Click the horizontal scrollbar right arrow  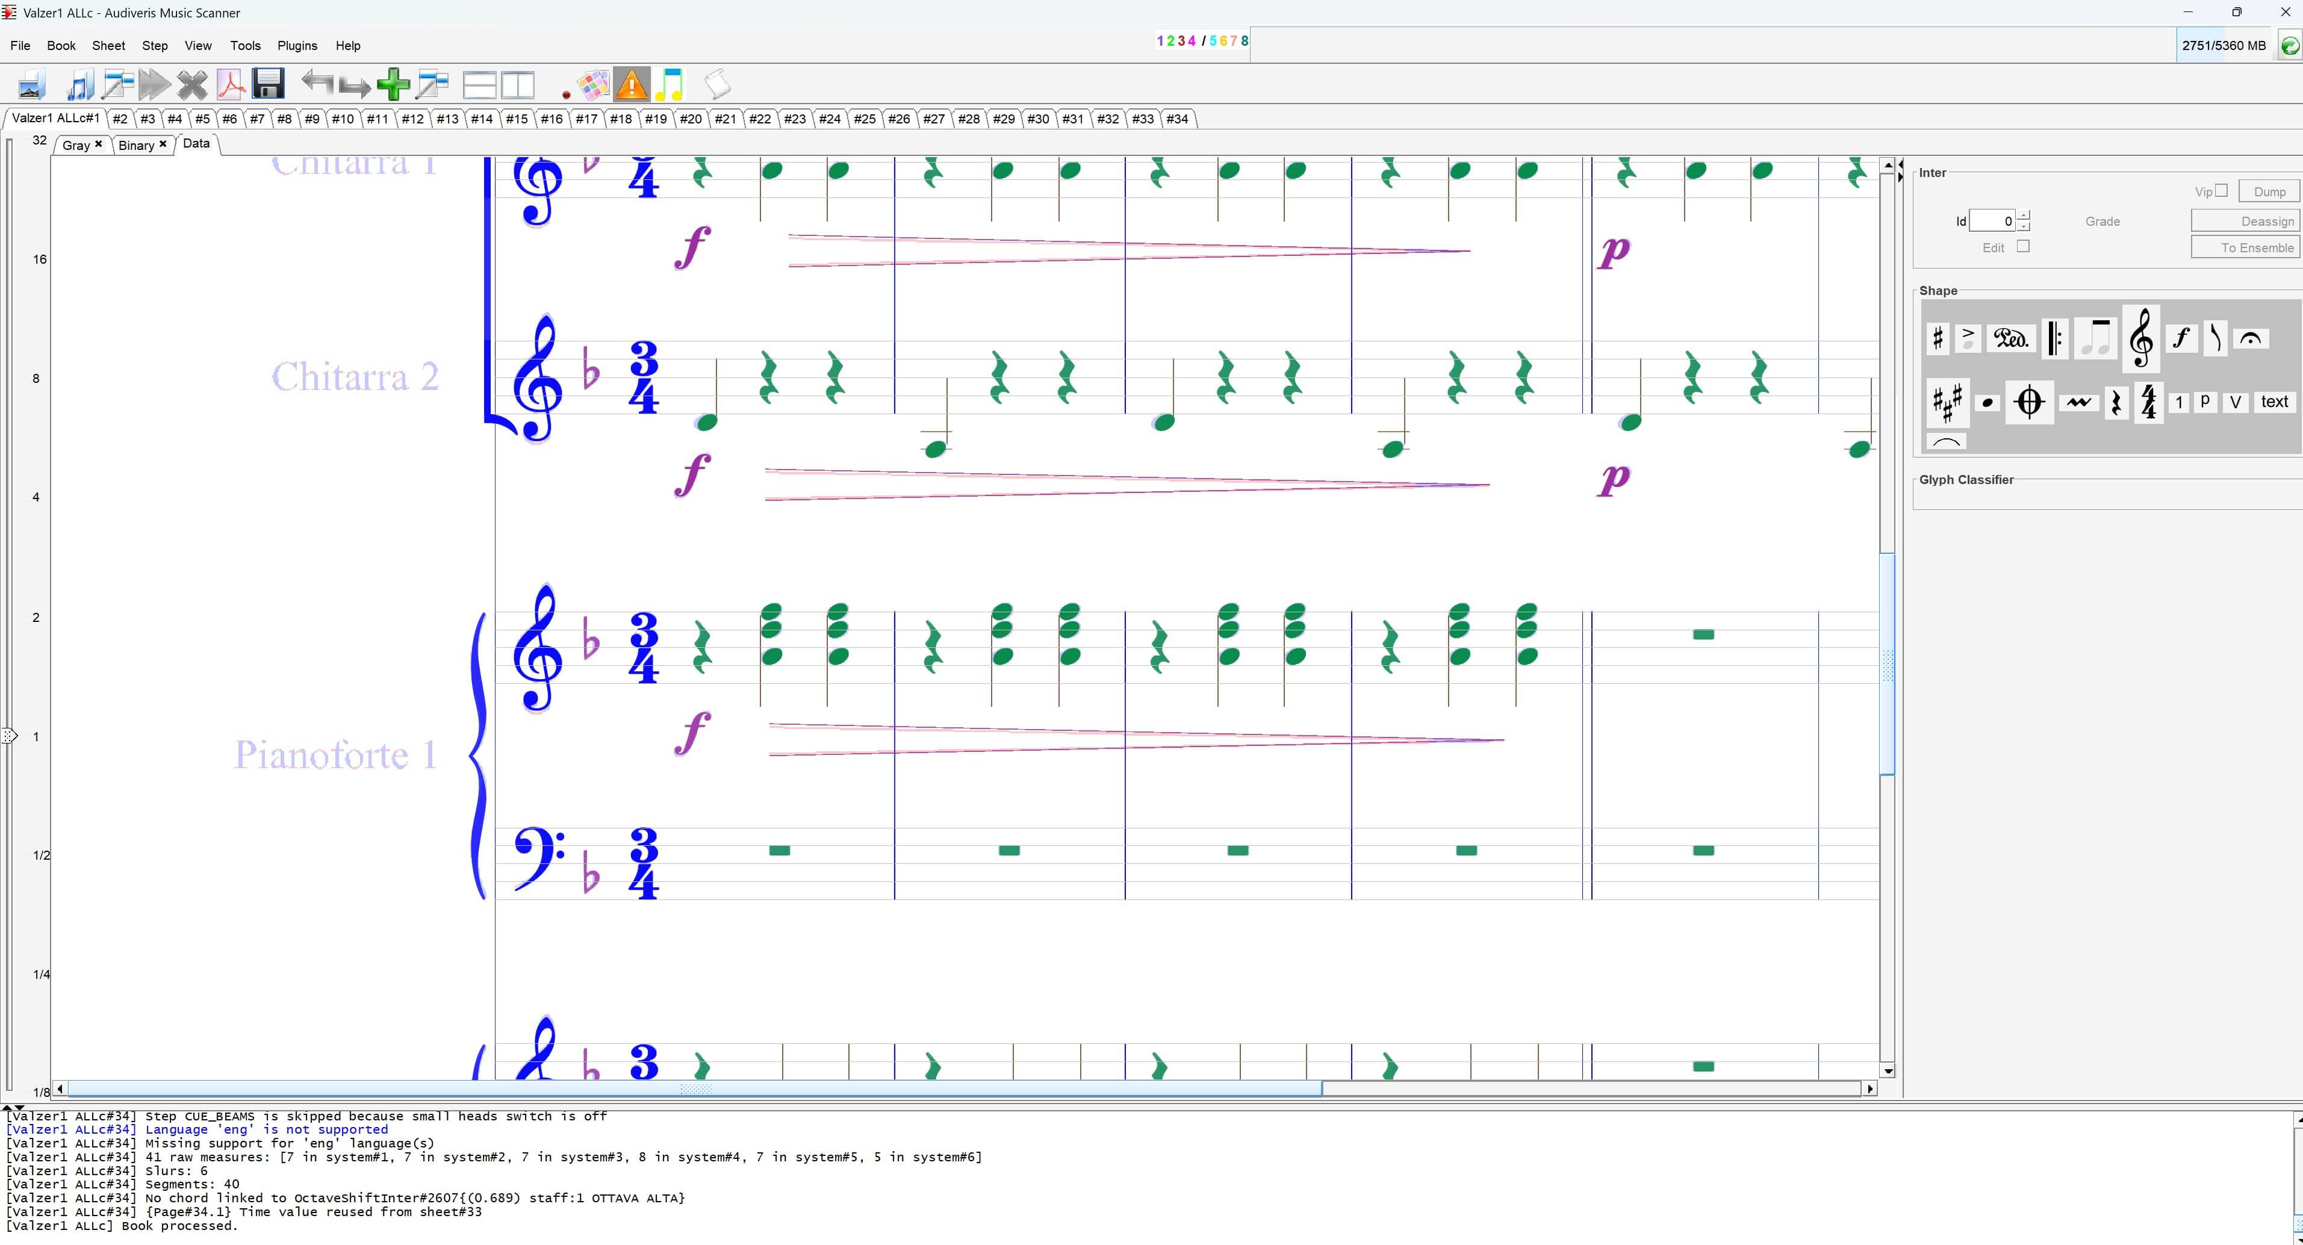[1869, 1088]
